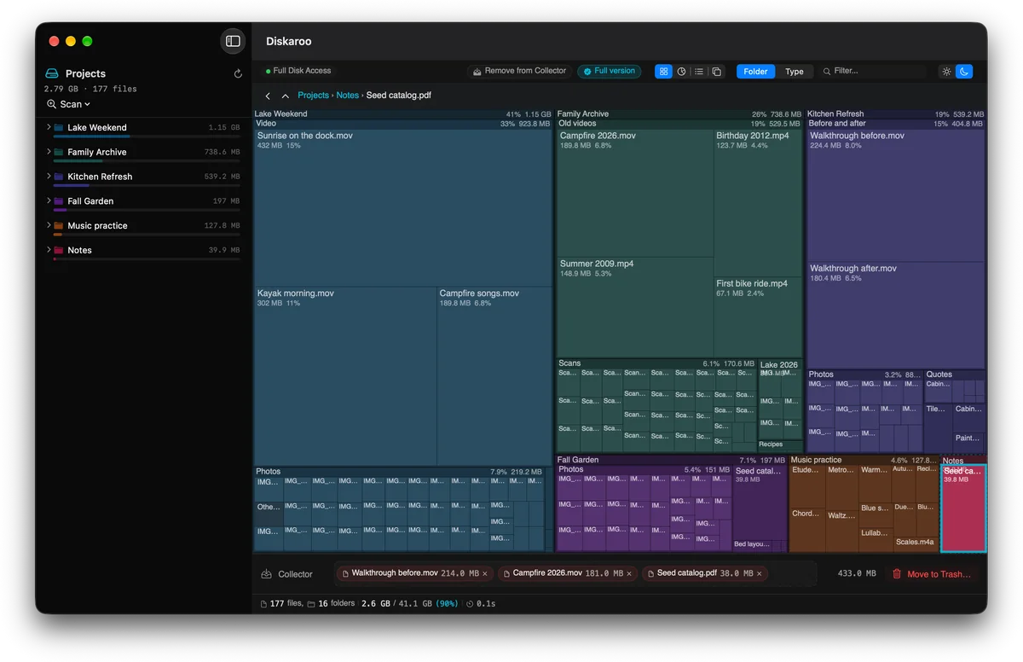Enable light appearance mode
The image size is (1023, 662).
pos(946,72)
